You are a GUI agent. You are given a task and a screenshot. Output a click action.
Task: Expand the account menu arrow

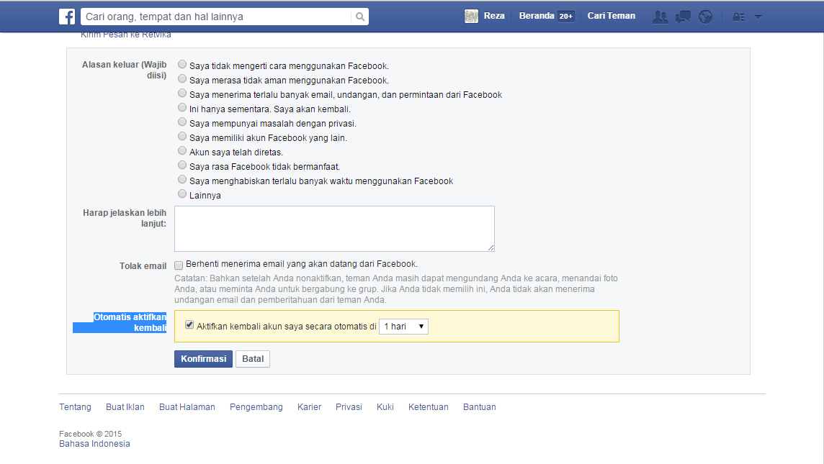[758, 17]
